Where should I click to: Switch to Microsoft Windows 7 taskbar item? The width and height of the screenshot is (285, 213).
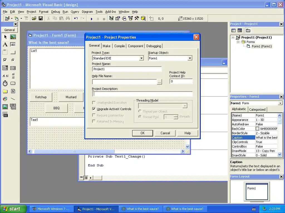pos(51,209)
